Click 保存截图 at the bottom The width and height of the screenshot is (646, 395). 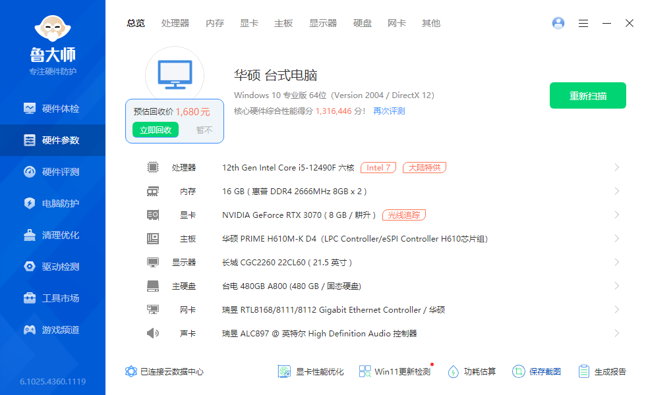[x=537, y=371]
